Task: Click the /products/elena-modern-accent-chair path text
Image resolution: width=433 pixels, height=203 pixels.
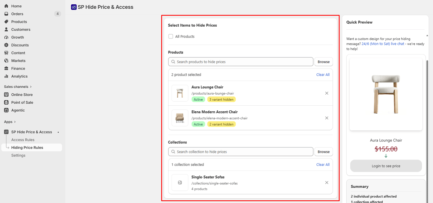Action: [x=219, y=118]
